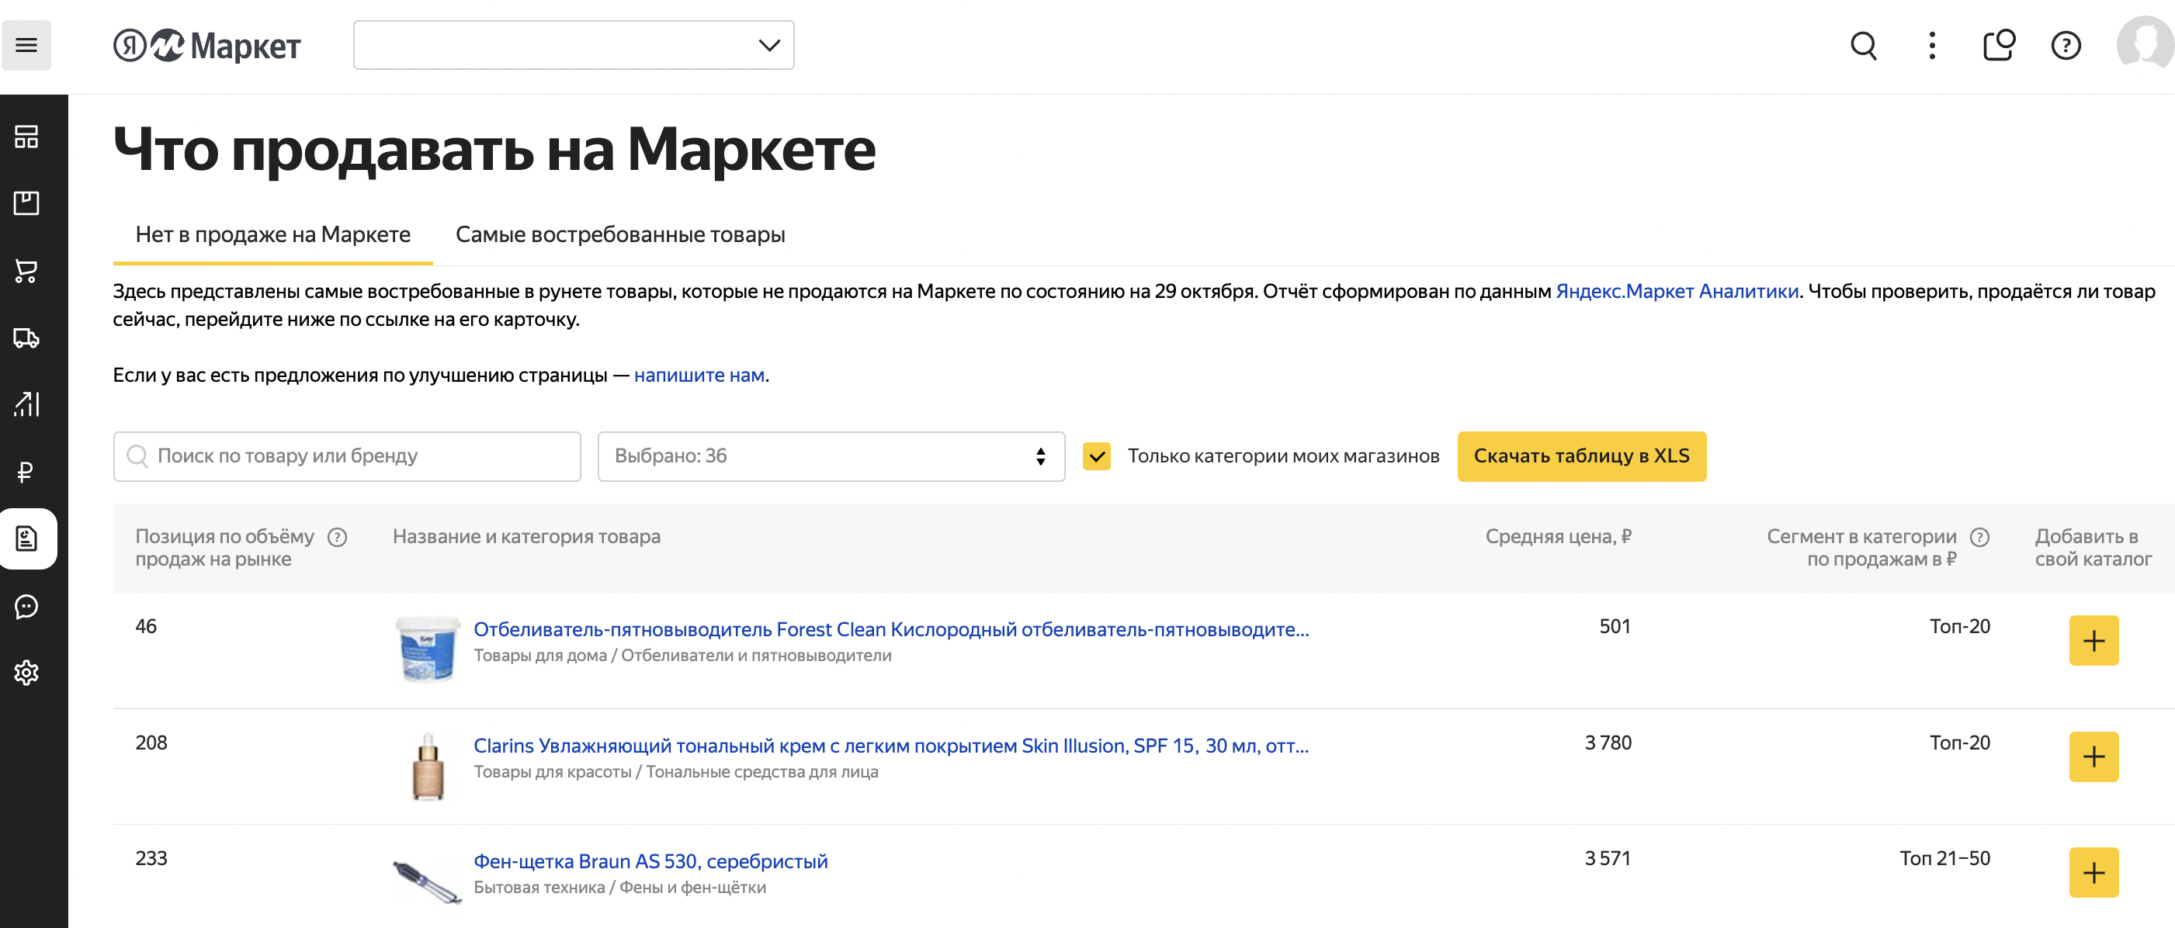Open Forest Clean bleach product link

891,629
